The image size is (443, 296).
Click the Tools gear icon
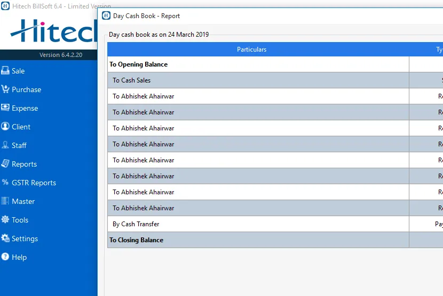[5, 220]
